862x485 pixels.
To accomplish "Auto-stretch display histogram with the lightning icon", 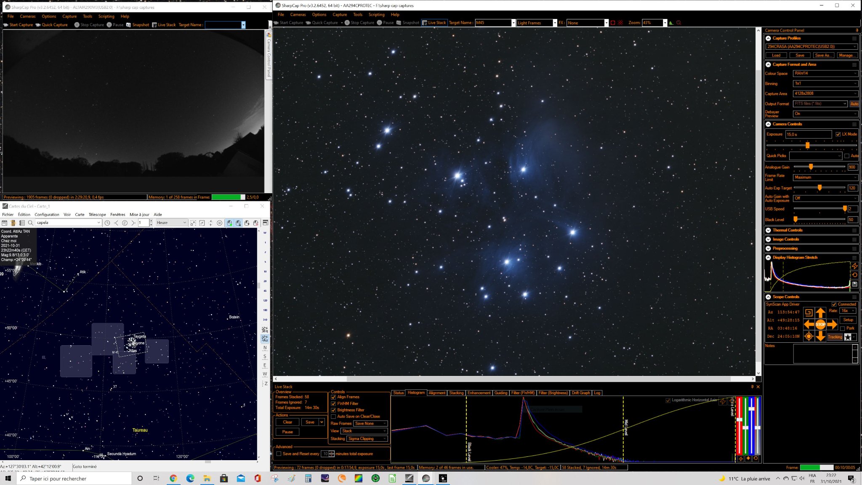I will [855, 266].
